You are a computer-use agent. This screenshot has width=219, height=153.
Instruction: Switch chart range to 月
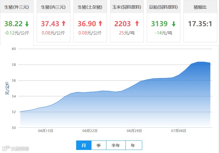click(x=84, y=145)
